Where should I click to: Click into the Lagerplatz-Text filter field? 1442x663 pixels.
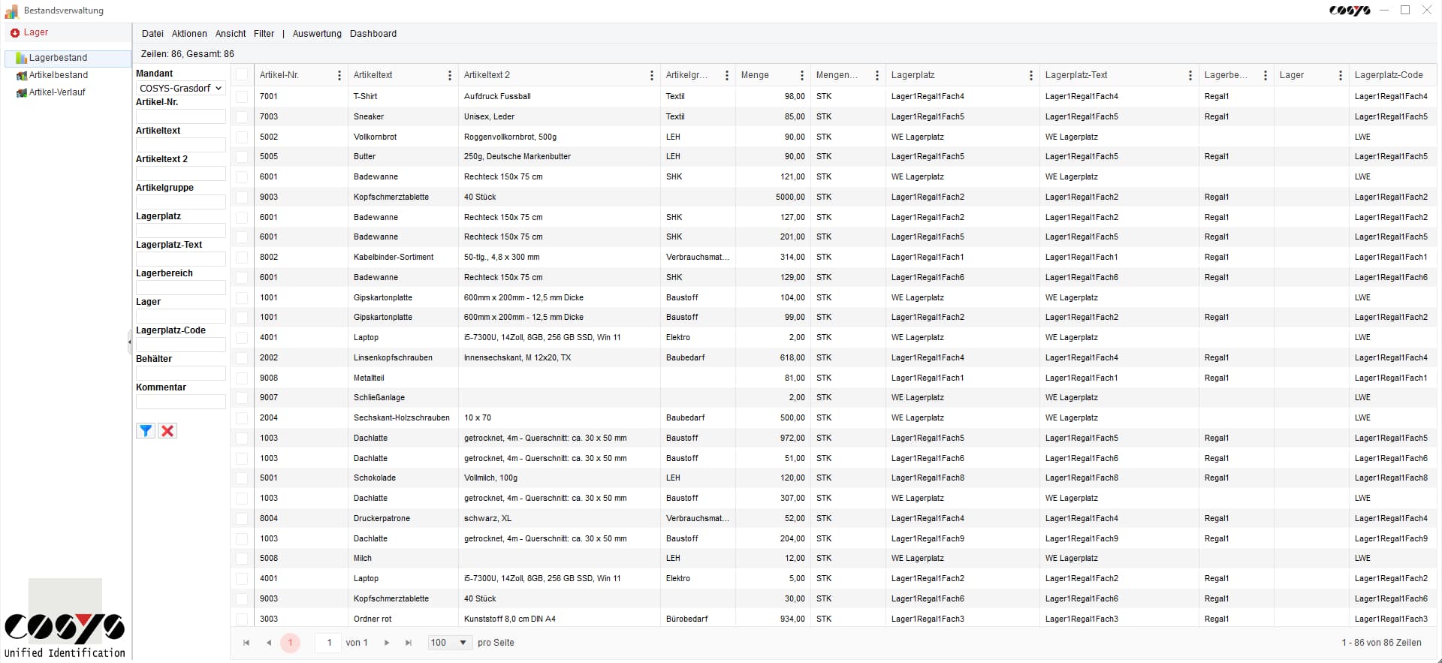click(181, 259)
